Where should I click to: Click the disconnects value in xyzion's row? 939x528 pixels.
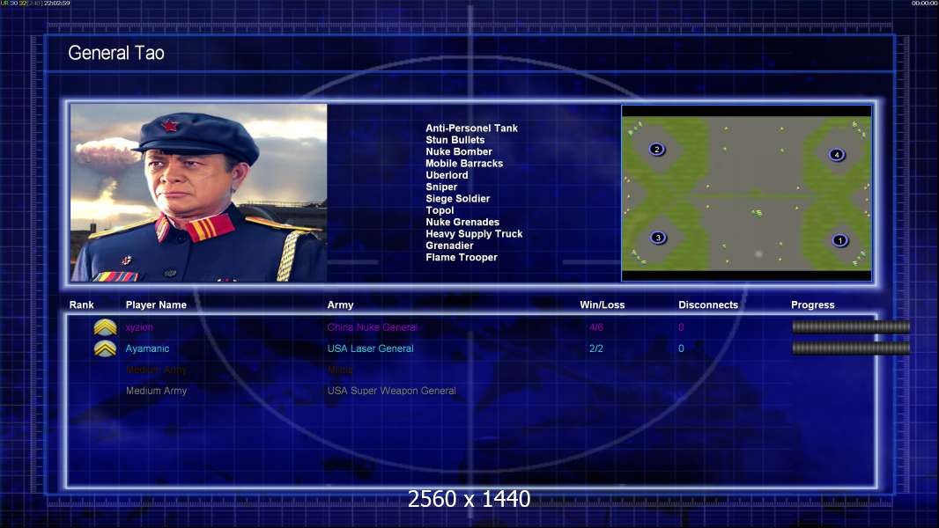pyautogui.click(x=681, y=327)
